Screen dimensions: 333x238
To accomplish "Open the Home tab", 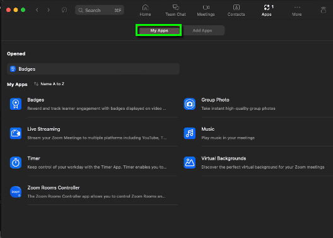I will click(x=145, y=10).
